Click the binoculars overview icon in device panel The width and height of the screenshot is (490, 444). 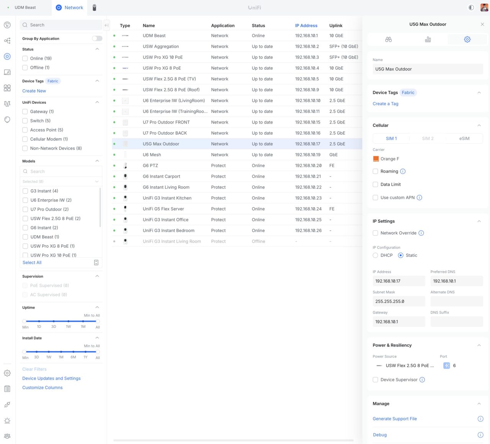(389, 39)
